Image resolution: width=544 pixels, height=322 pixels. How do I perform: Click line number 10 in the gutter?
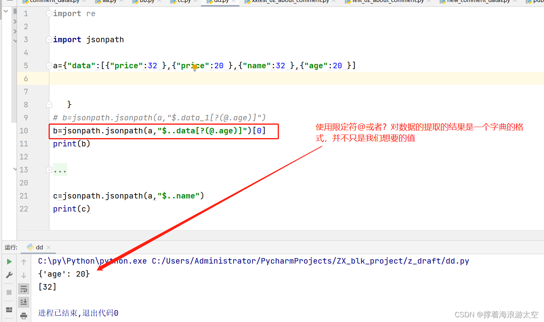click(x=24, y=130)
